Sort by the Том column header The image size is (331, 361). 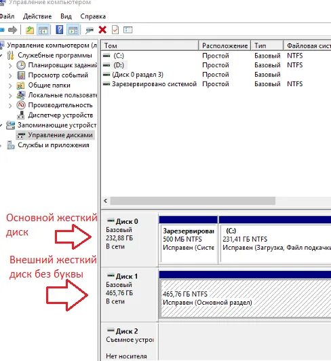(x=150, y=45)
